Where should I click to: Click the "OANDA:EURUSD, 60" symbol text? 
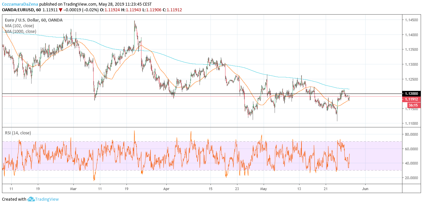coord(21,10)
